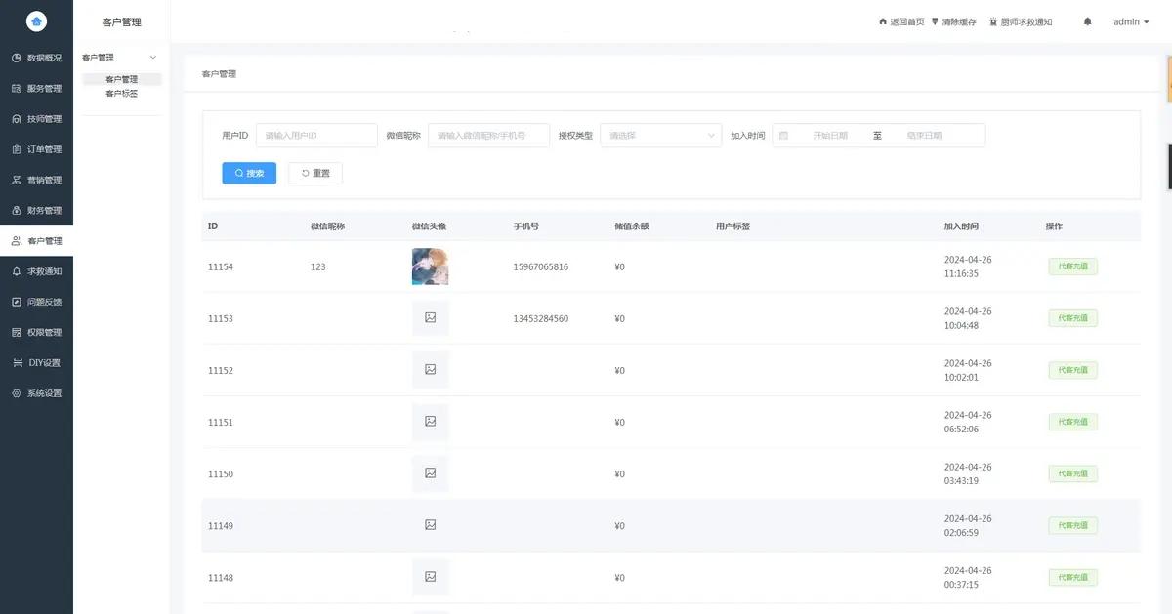This screenshot has height=614, width=1172.
Task: Select 客户管理 submenu item
Action: coord(121,79)
